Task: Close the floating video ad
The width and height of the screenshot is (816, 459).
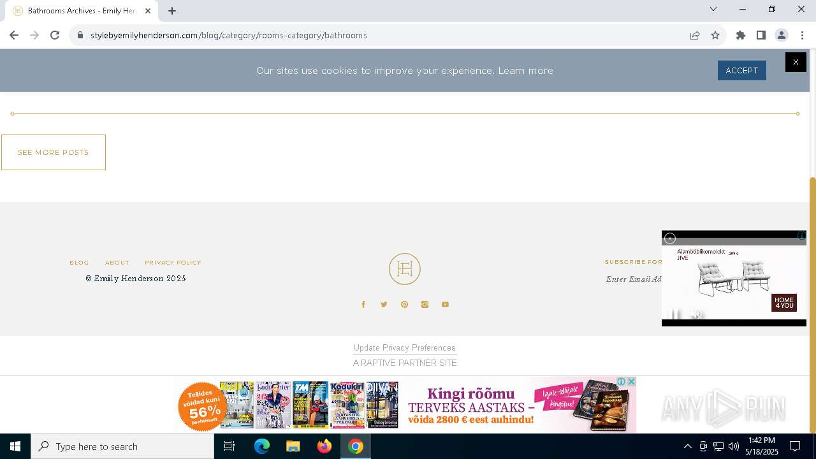Action: [x=669, y=238]
